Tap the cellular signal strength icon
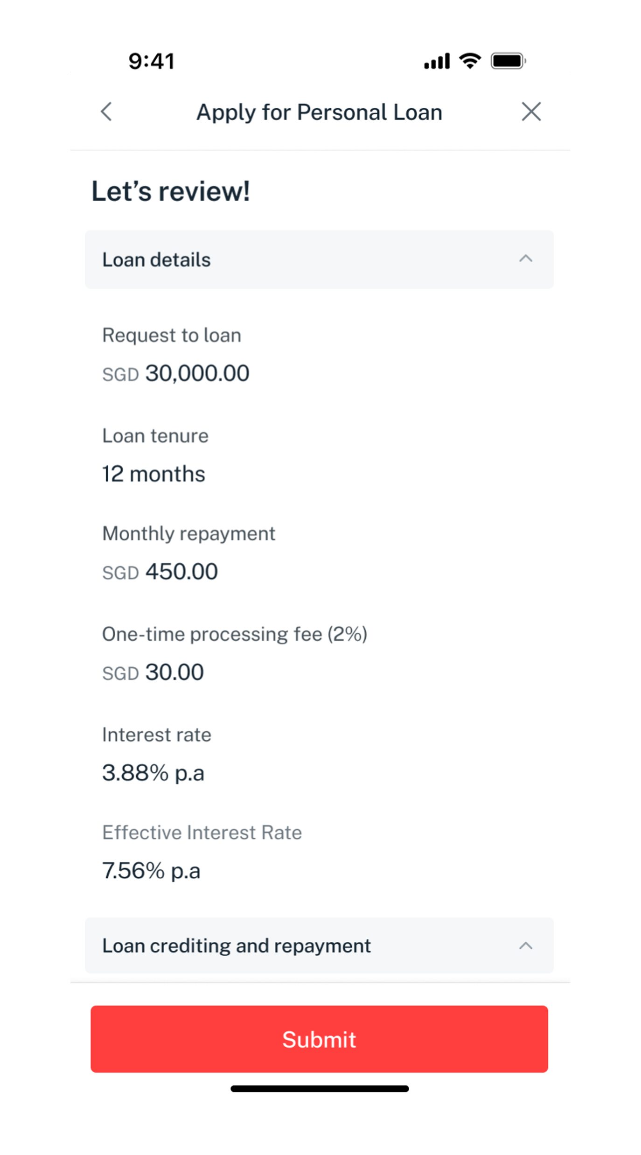Image resolution: width=641 pixels, height=1155 pixels. click(x=437, y=61)
